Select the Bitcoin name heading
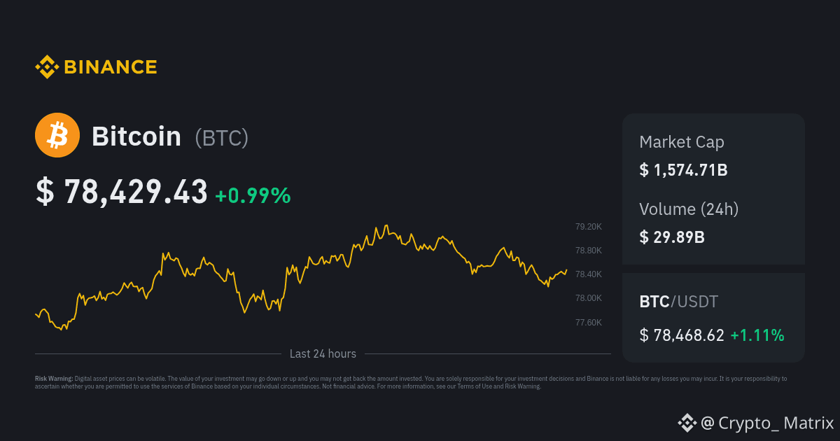The height and width of the screenshot is (441, 840). tap(136, 136)
